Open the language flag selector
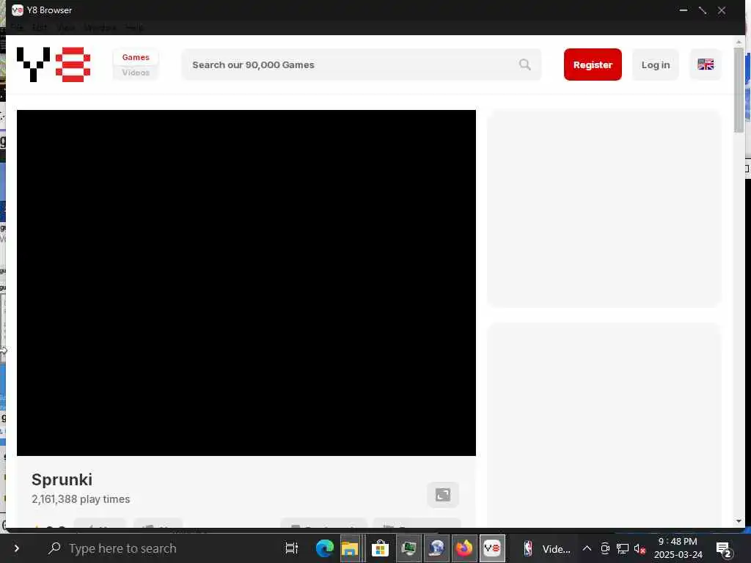The image size is (751, 563). coord(706,65)
